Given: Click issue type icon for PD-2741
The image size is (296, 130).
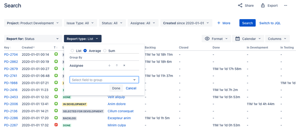Looking at the screenshot, I should click(x=56, y=75).
